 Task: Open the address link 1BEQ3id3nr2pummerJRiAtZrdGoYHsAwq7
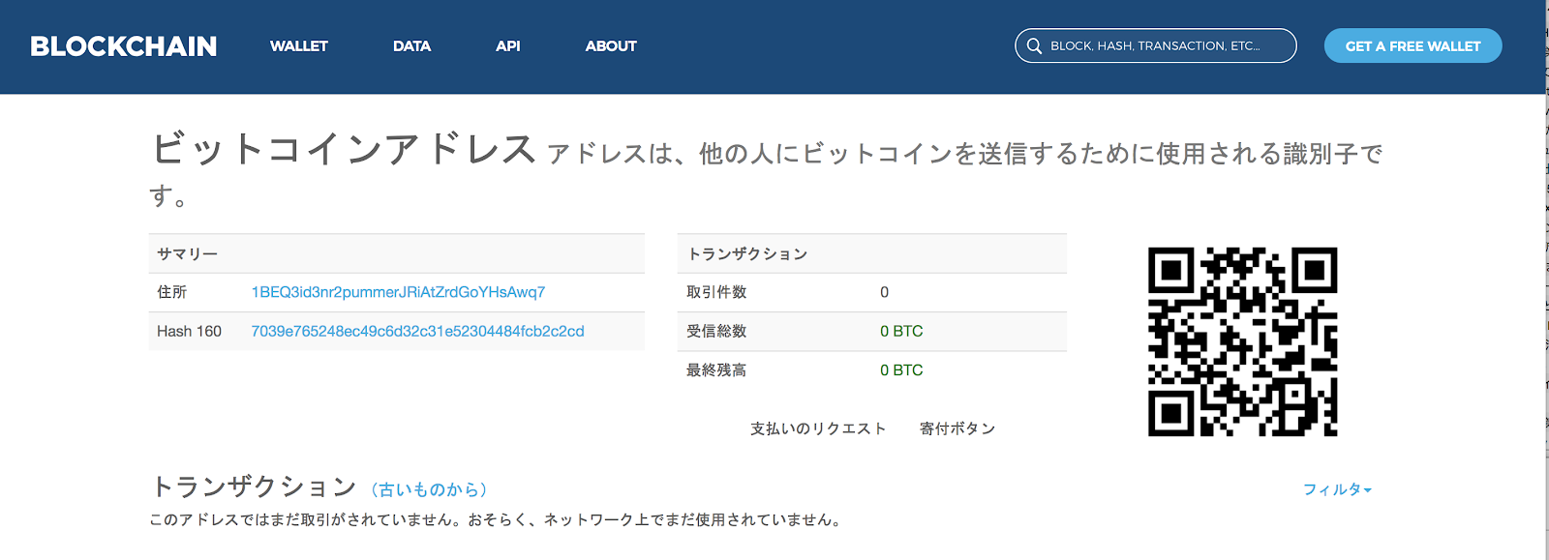click(398, 292)
